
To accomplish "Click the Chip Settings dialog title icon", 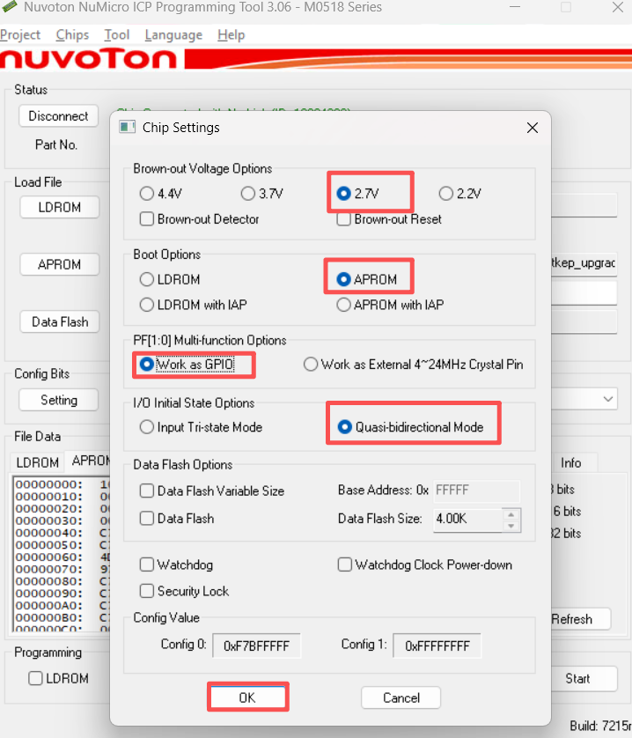I will coord(128,128).
